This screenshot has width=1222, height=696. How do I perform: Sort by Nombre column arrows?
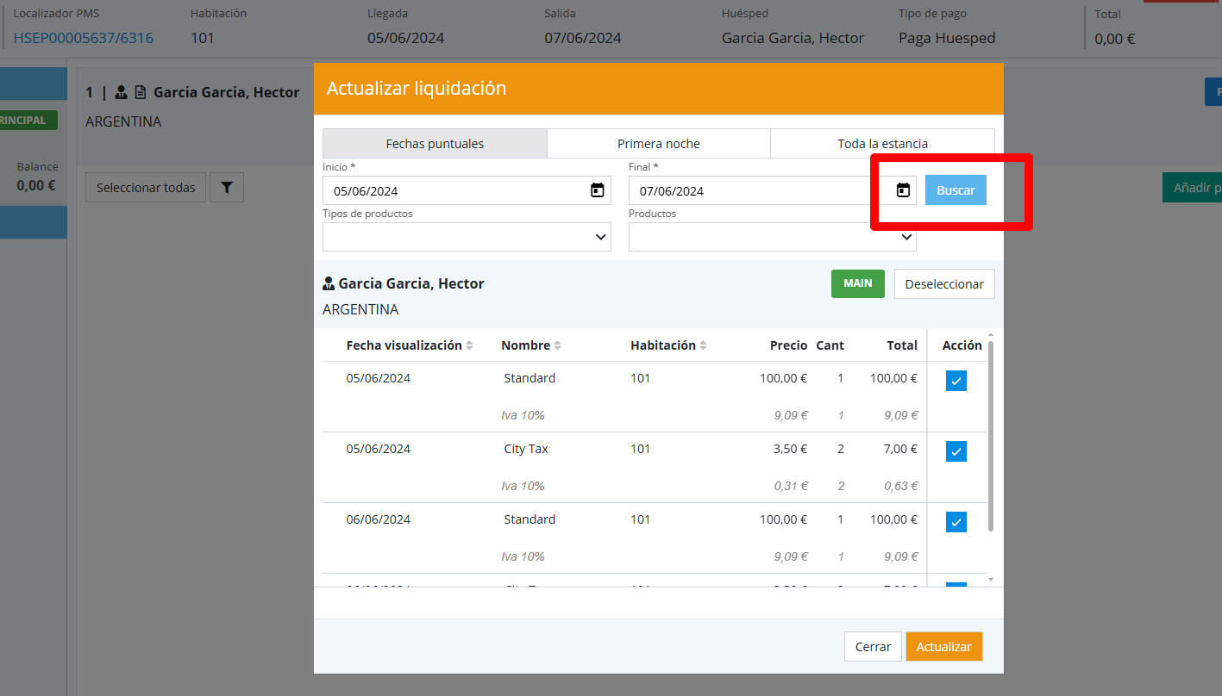[x=557, y=345]
